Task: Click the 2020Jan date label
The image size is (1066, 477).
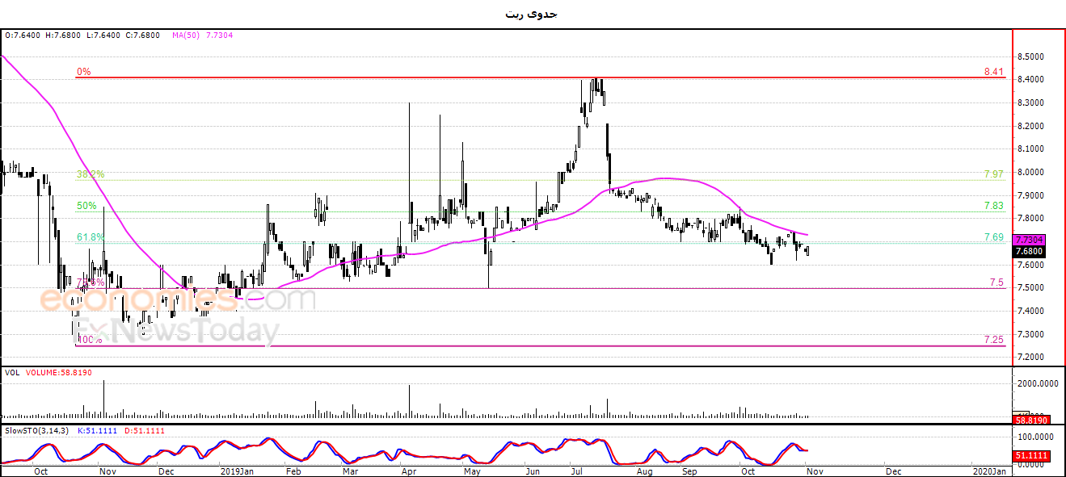Action: point(990,470)
